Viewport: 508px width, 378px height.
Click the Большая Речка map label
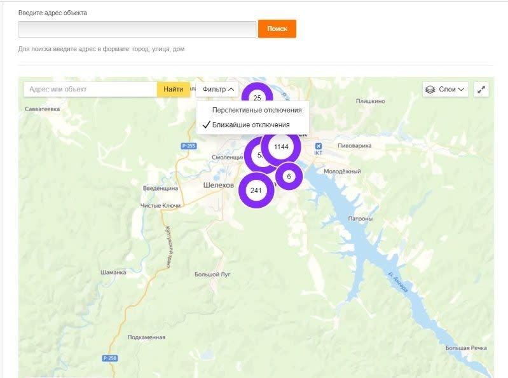(466, 348)
